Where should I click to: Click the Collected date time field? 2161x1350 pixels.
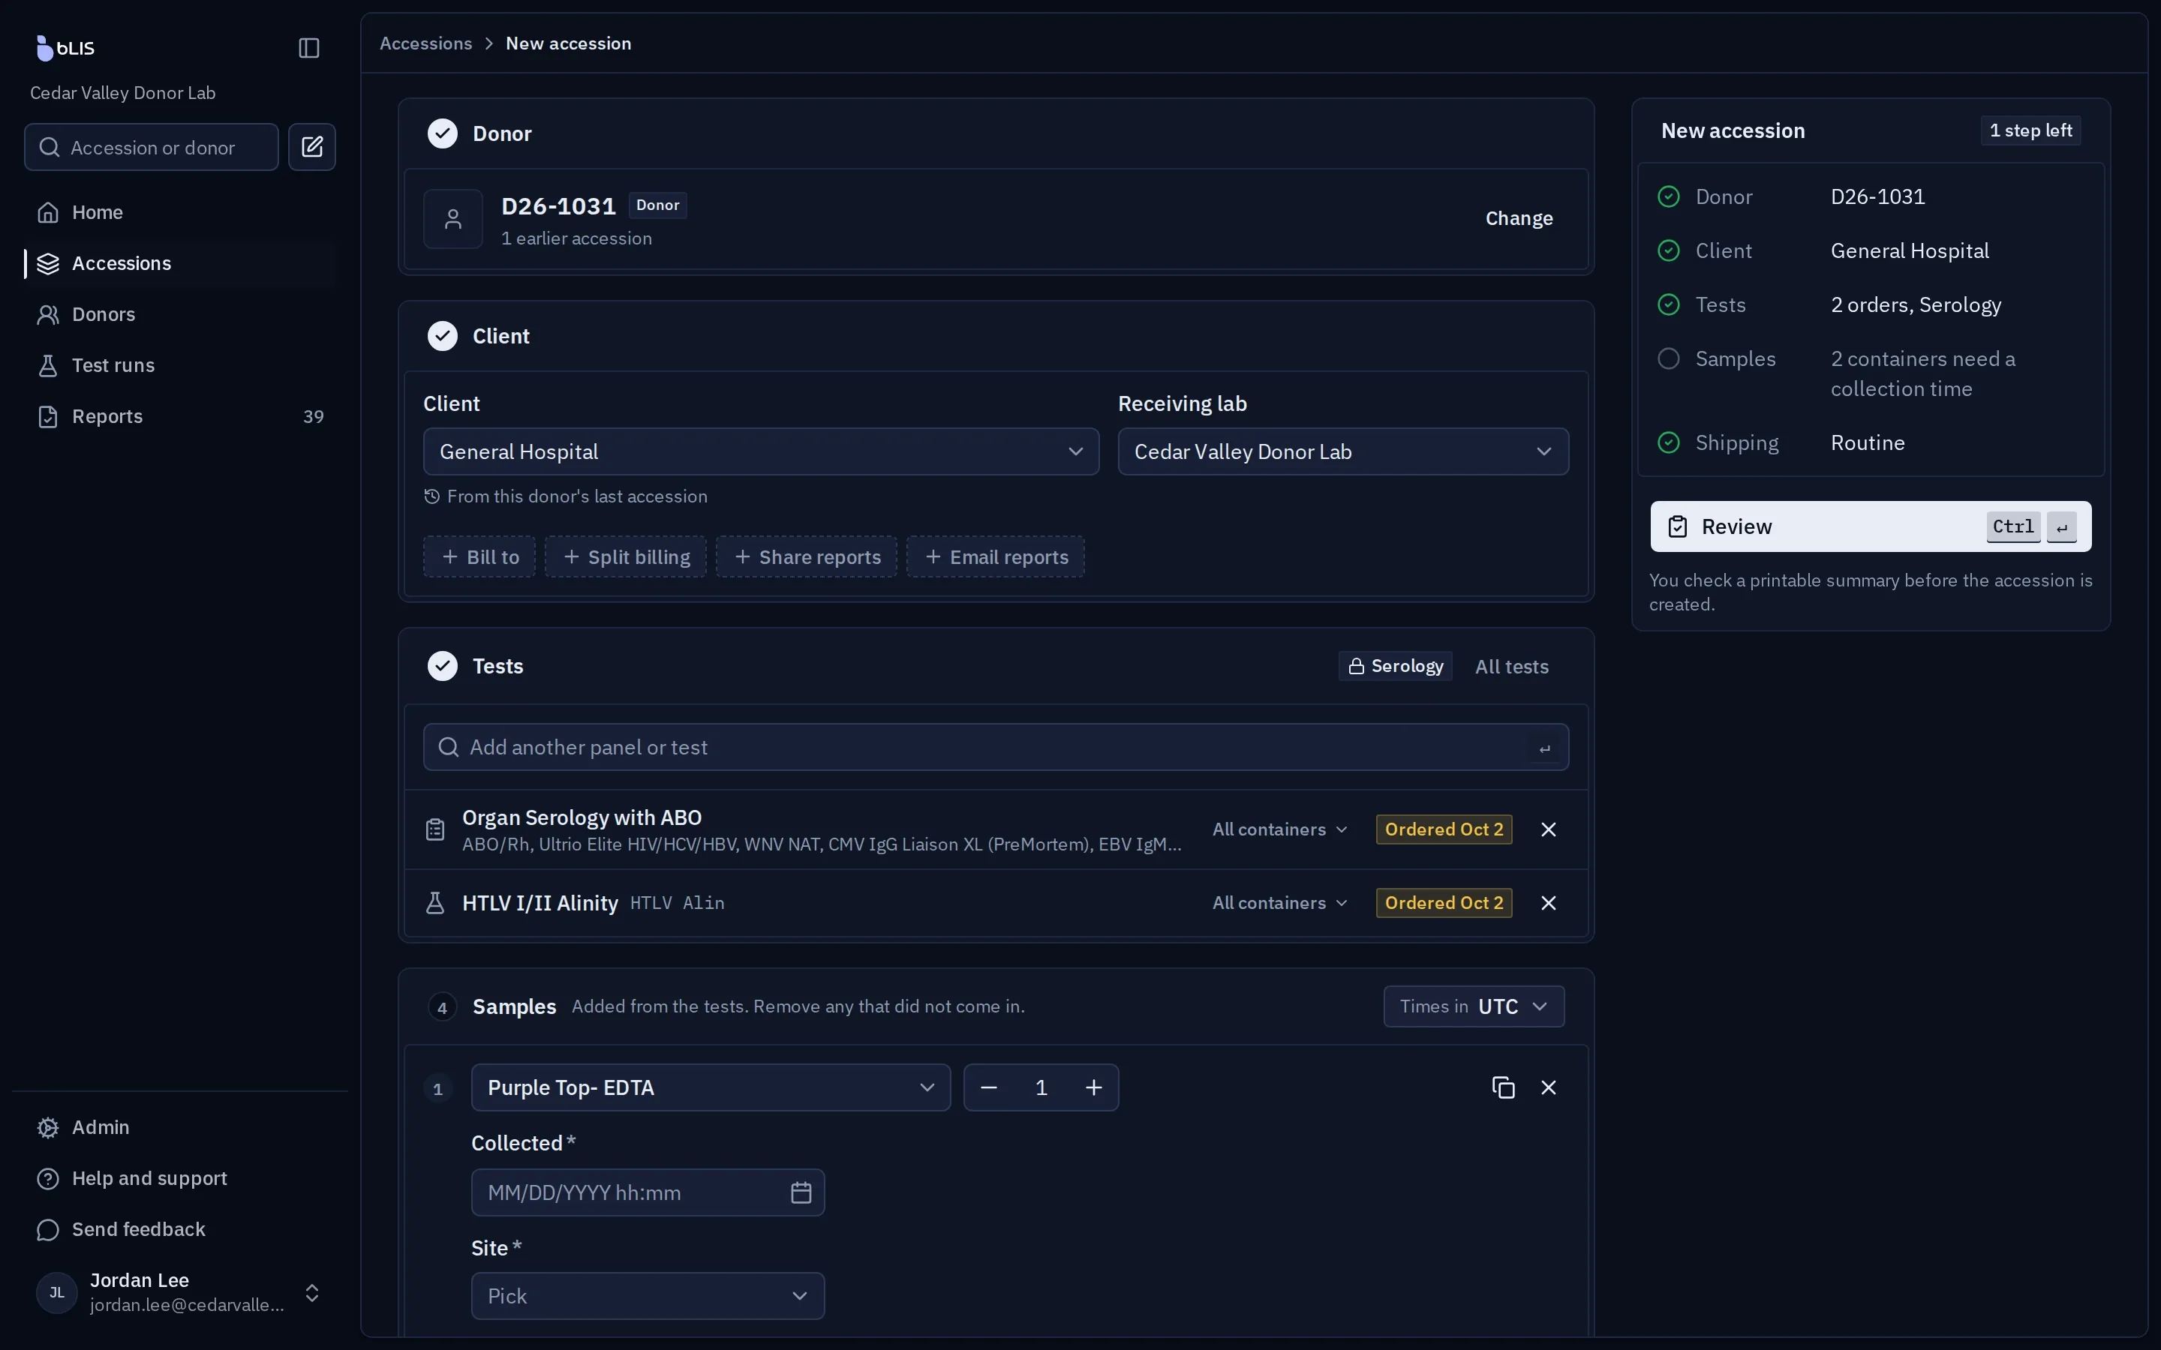[648, 1192]
